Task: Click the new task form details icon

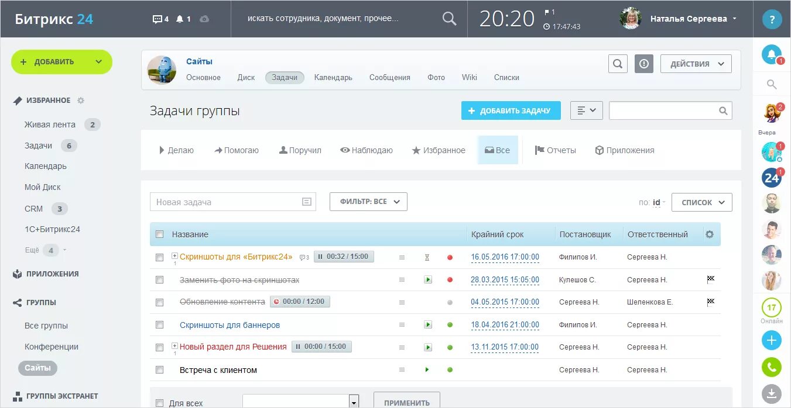Action: [x=306, y=202]
